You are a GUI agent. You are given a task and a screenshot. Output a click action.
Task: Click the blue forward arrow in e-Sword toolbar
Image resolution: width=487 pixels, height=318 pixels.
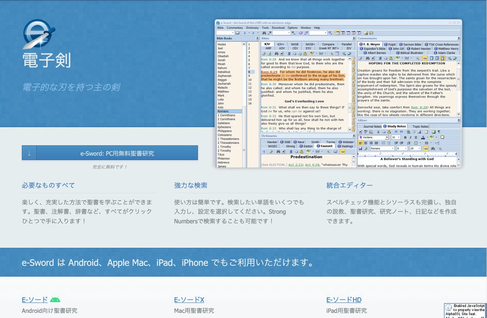[x=253, y=33]
